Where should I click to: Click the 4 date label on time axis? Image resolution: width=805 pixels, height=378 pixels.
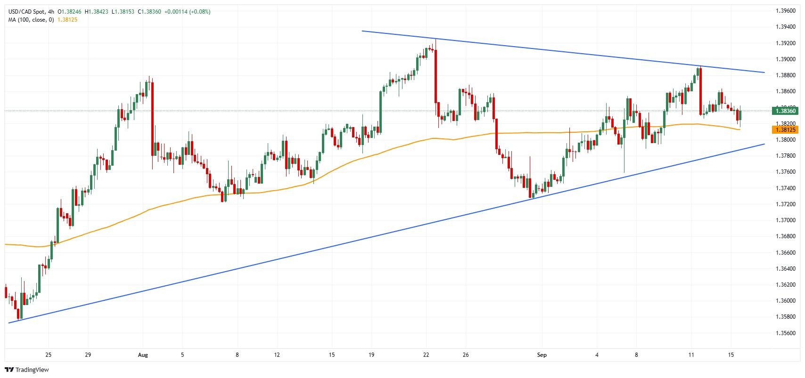597,355
